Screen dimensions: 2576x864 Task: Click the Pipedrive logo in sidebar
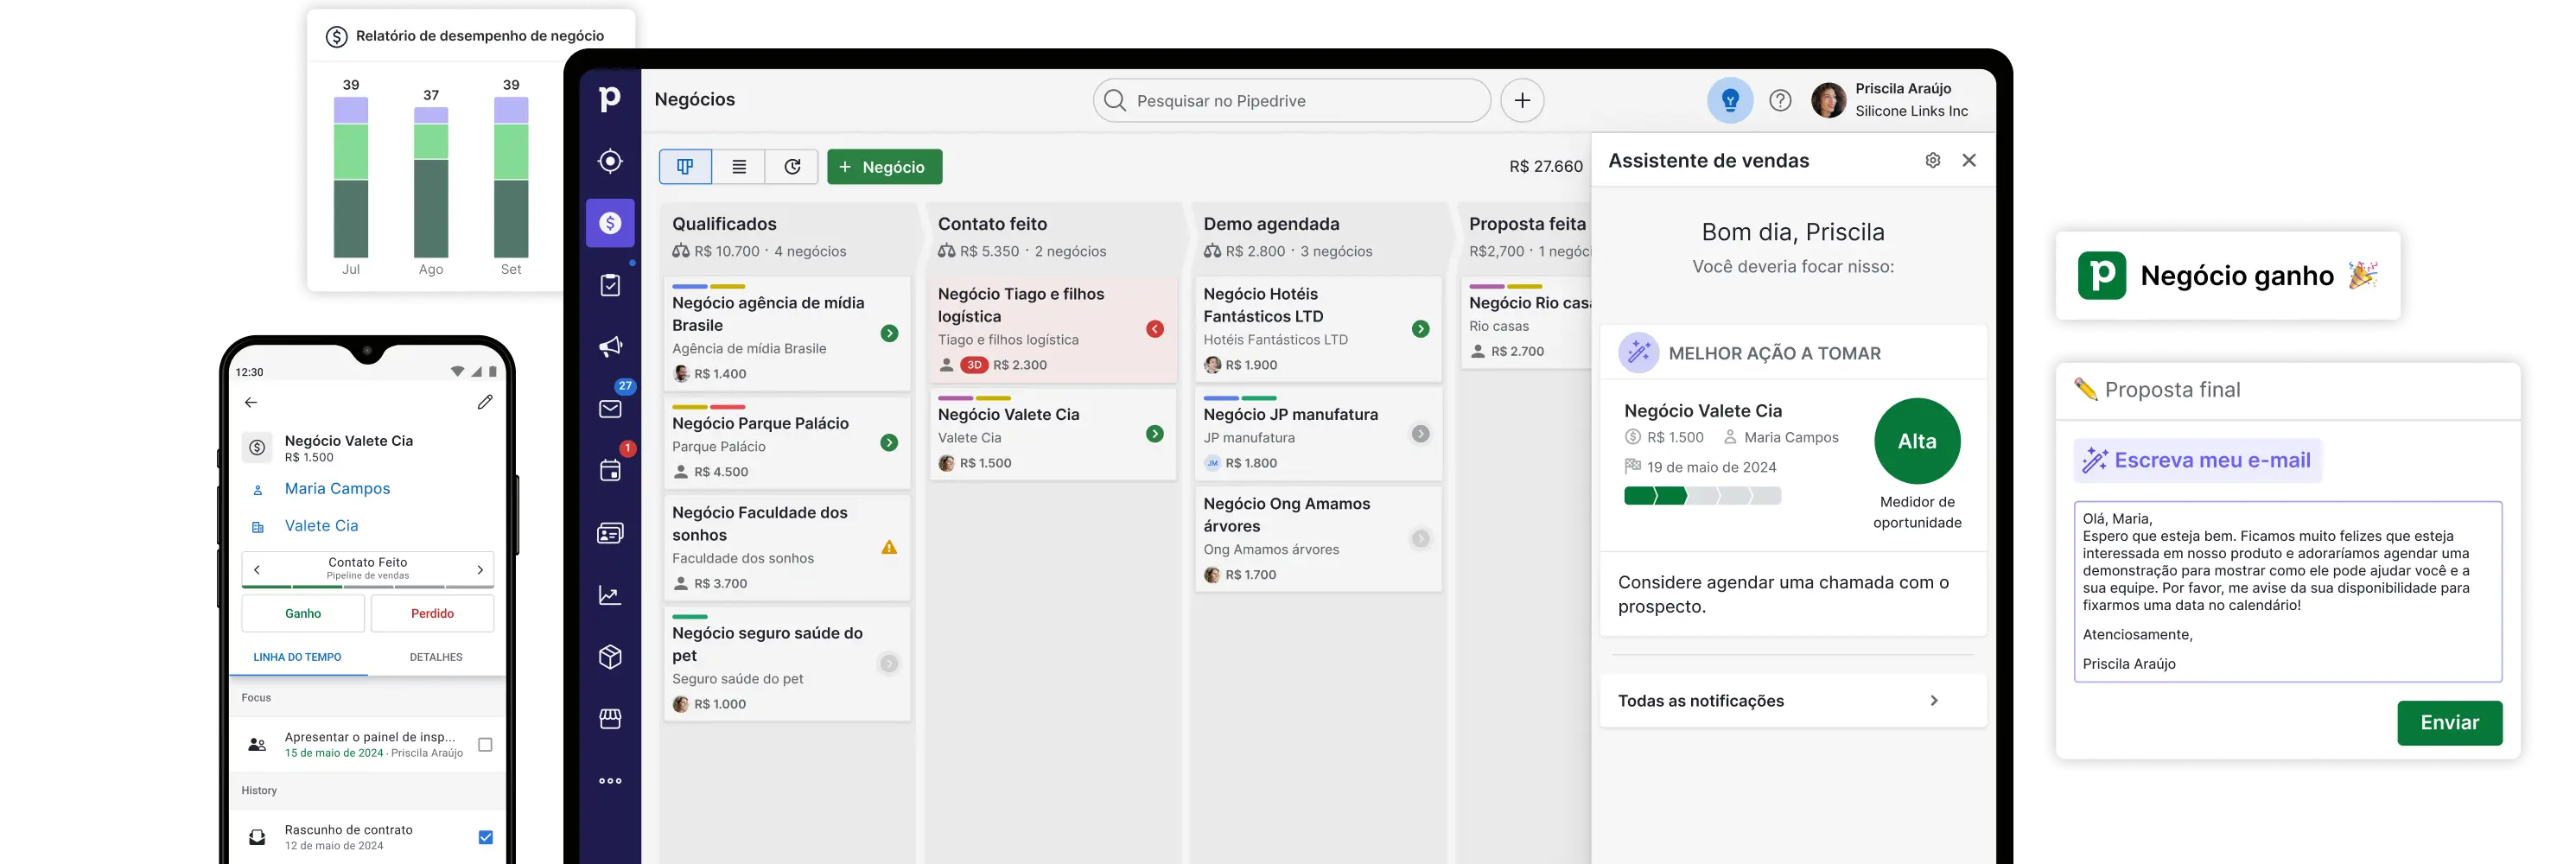point(609,99)
